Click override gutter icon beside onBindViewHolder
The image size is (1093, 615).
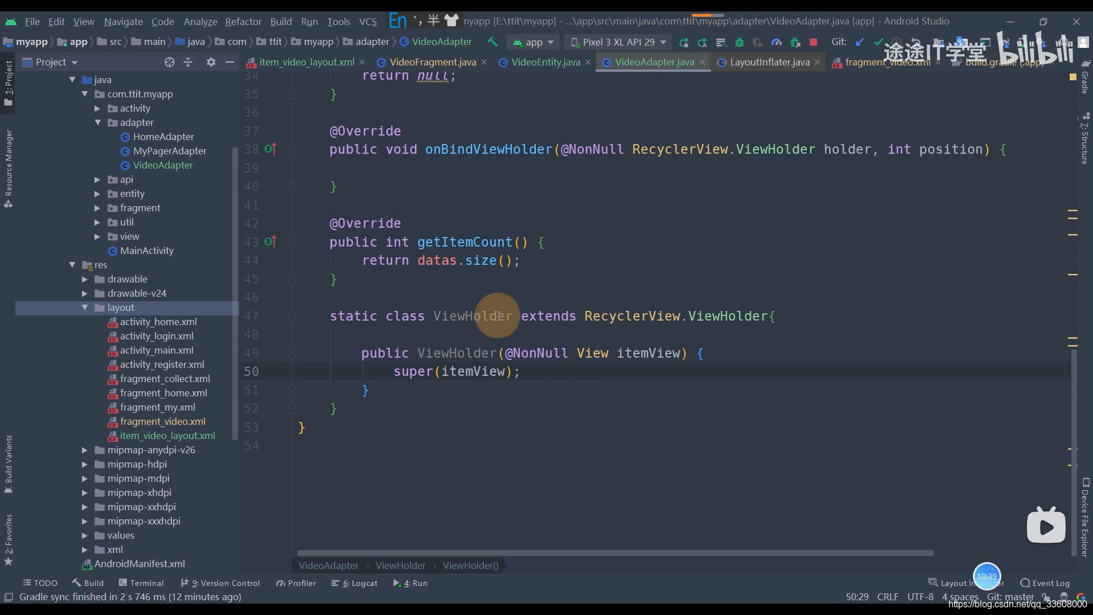click(x=271, y=149)
